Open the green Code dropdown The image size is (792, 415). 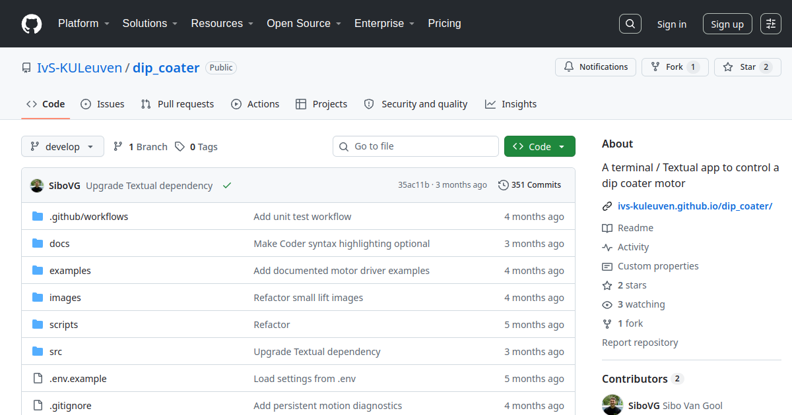(540, 147)
